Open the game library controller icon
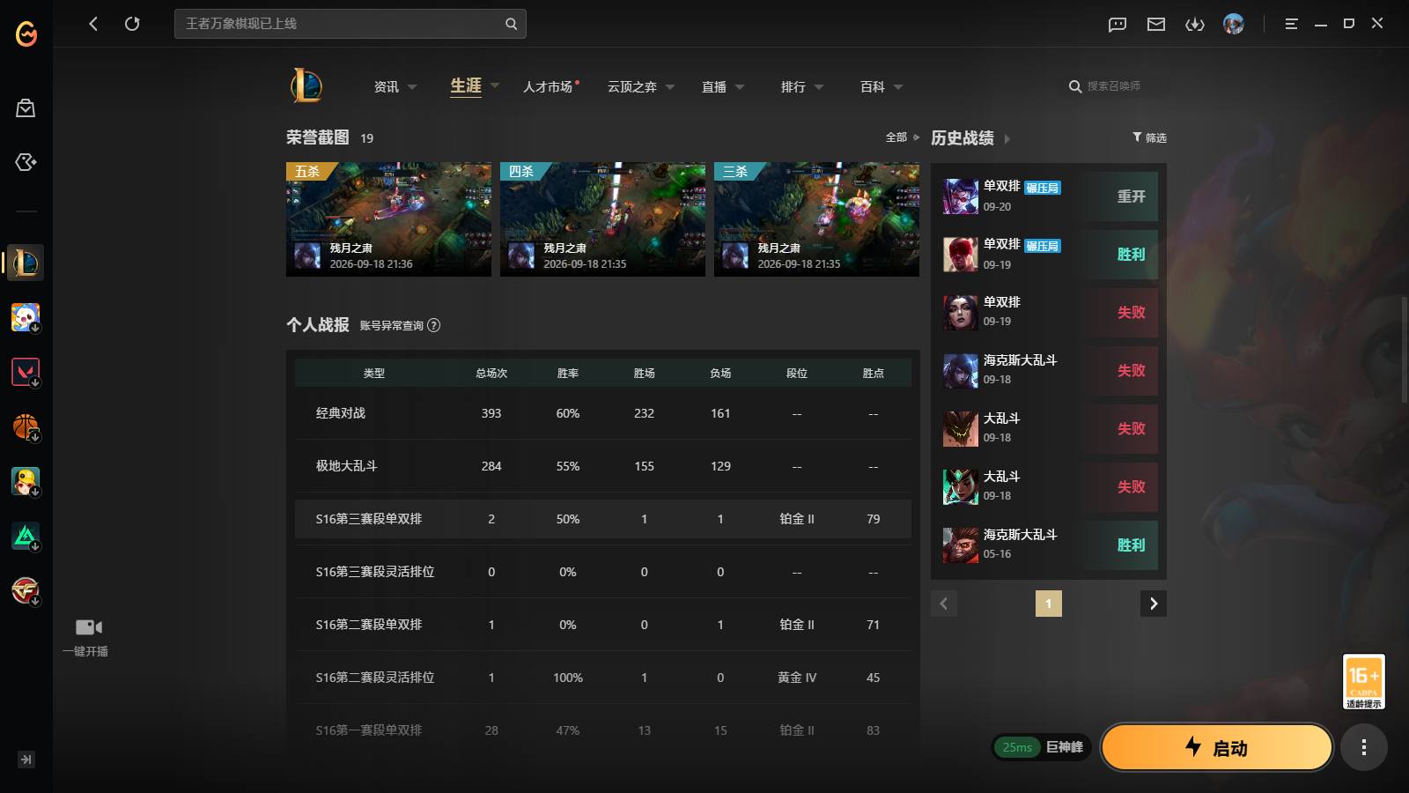Screen dimensions: 1409x793 pos(26,162)
